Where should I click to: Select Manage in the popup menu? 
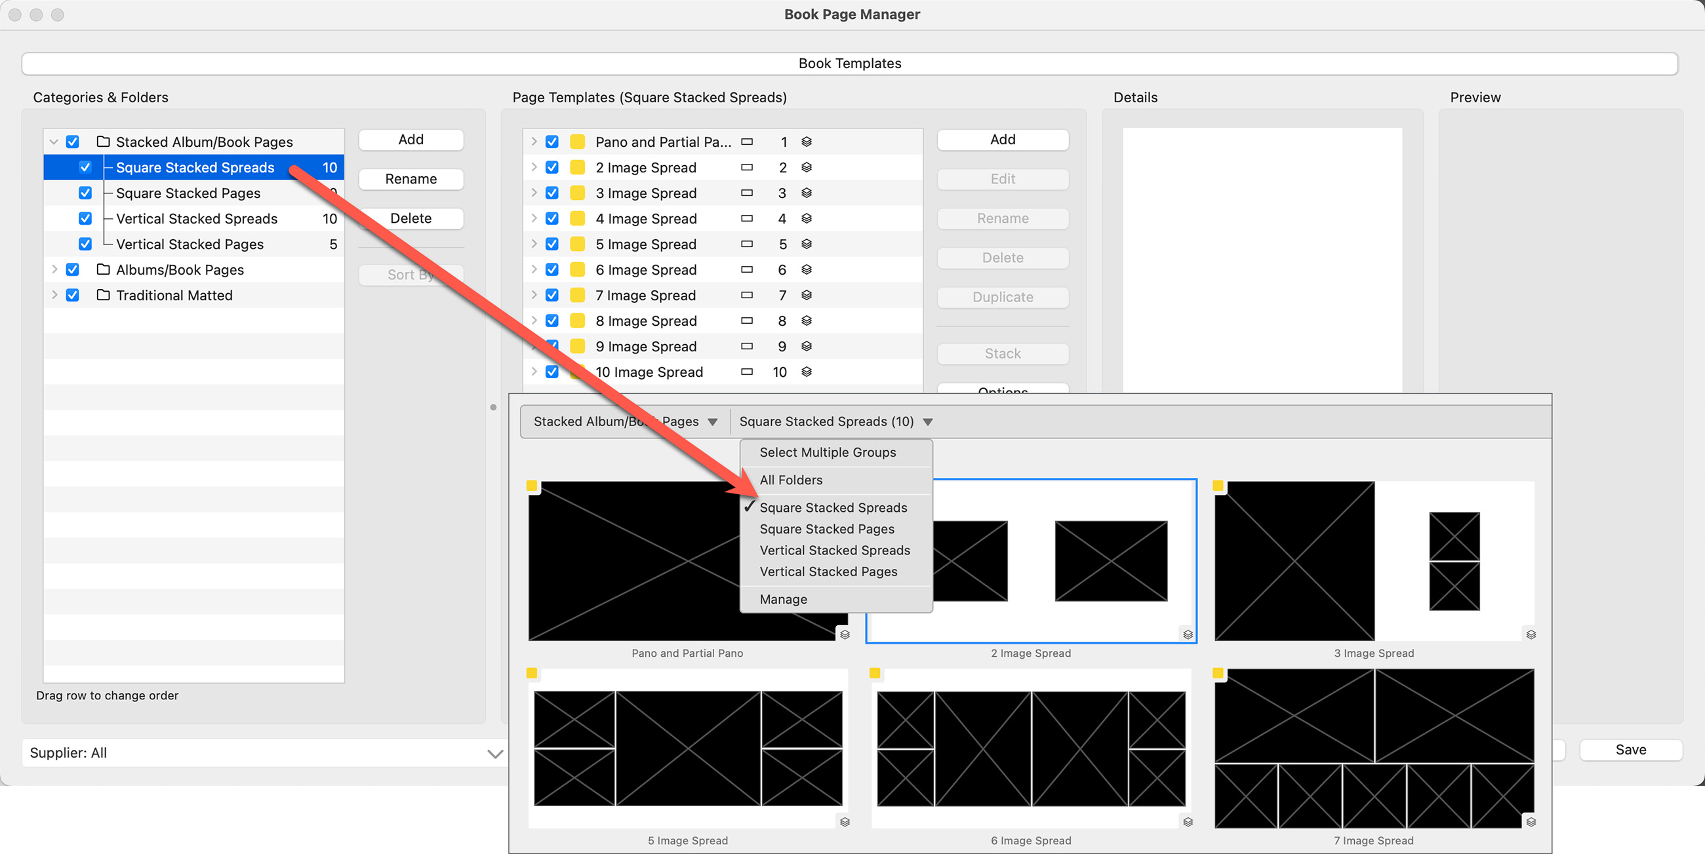783,599
